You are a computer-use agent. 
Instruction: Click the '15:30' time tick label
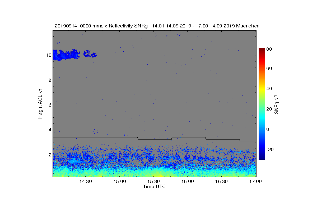(153, 181)
